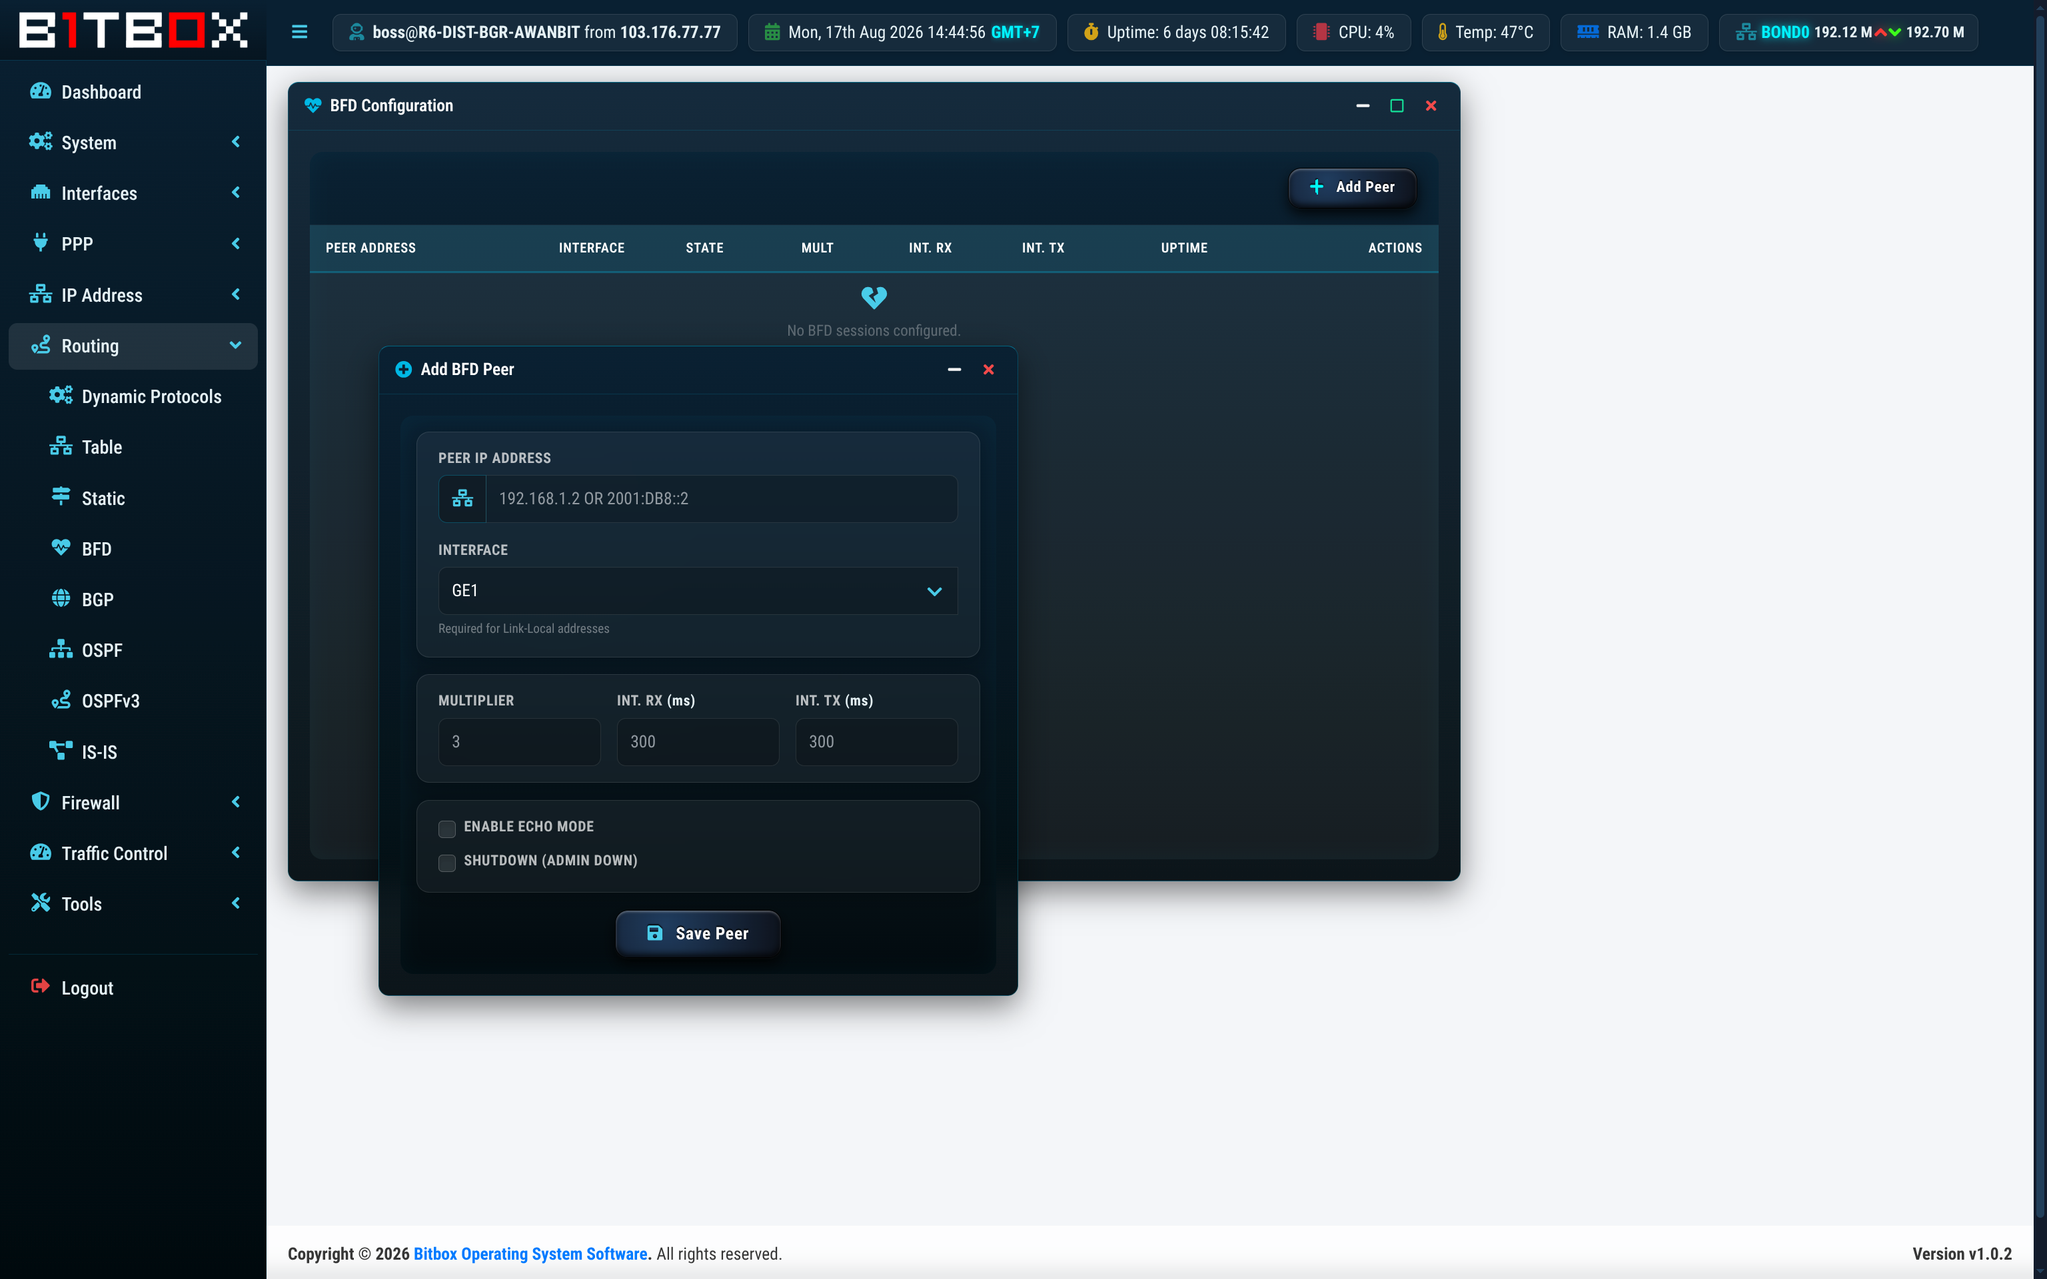Click the network icon beside the Peer IP field
The image size is (2047, 1279).
tap(462, 498)
